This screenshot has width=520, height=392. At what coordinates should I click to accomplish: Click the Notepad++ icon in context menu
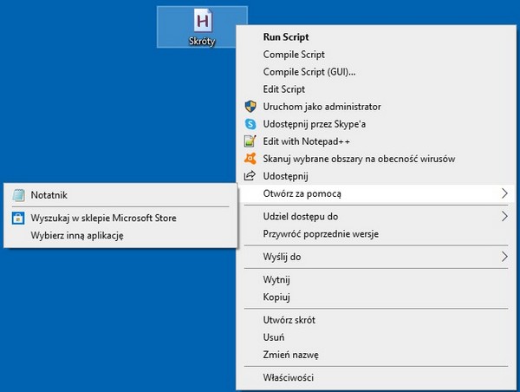click(x=250, y=141)
